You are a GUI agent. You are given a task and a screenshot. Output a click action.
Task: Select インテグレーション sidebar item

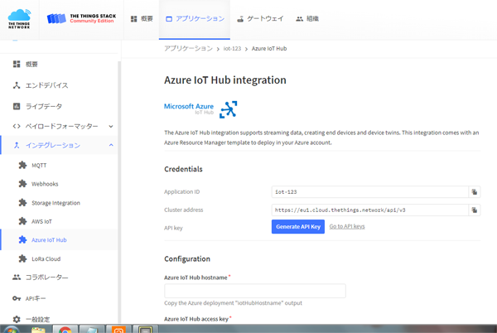tap(59, 145)
